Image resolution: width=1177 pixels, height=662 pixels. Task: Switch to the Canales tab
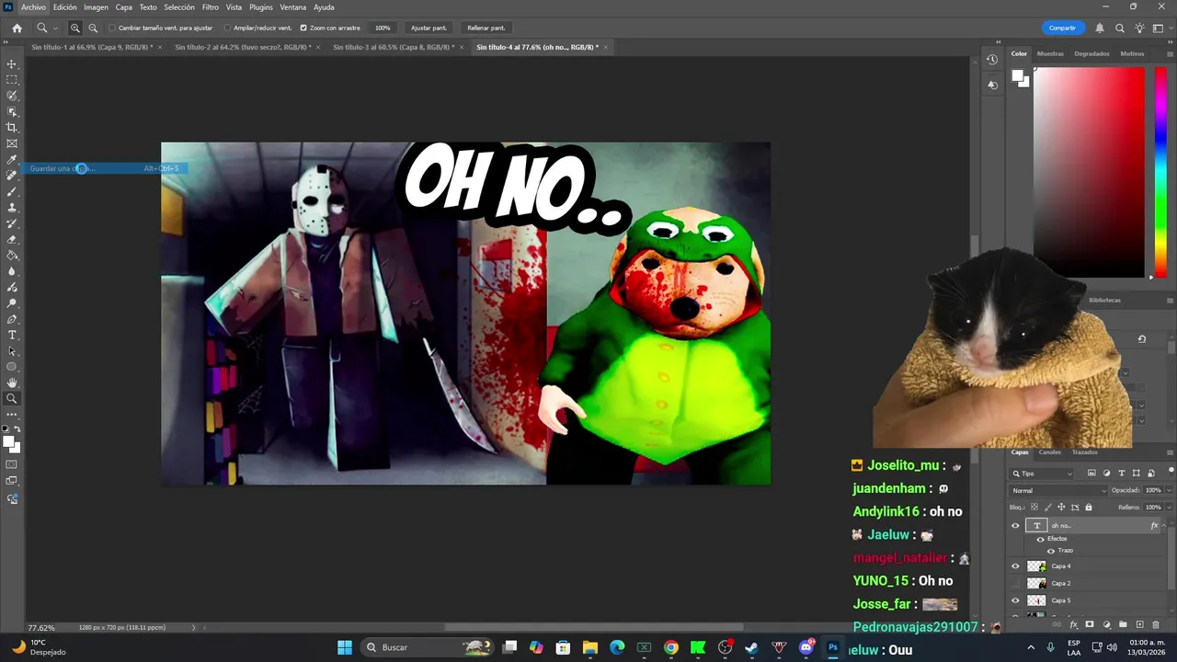pyautogui.click(x=1049, y=452)
